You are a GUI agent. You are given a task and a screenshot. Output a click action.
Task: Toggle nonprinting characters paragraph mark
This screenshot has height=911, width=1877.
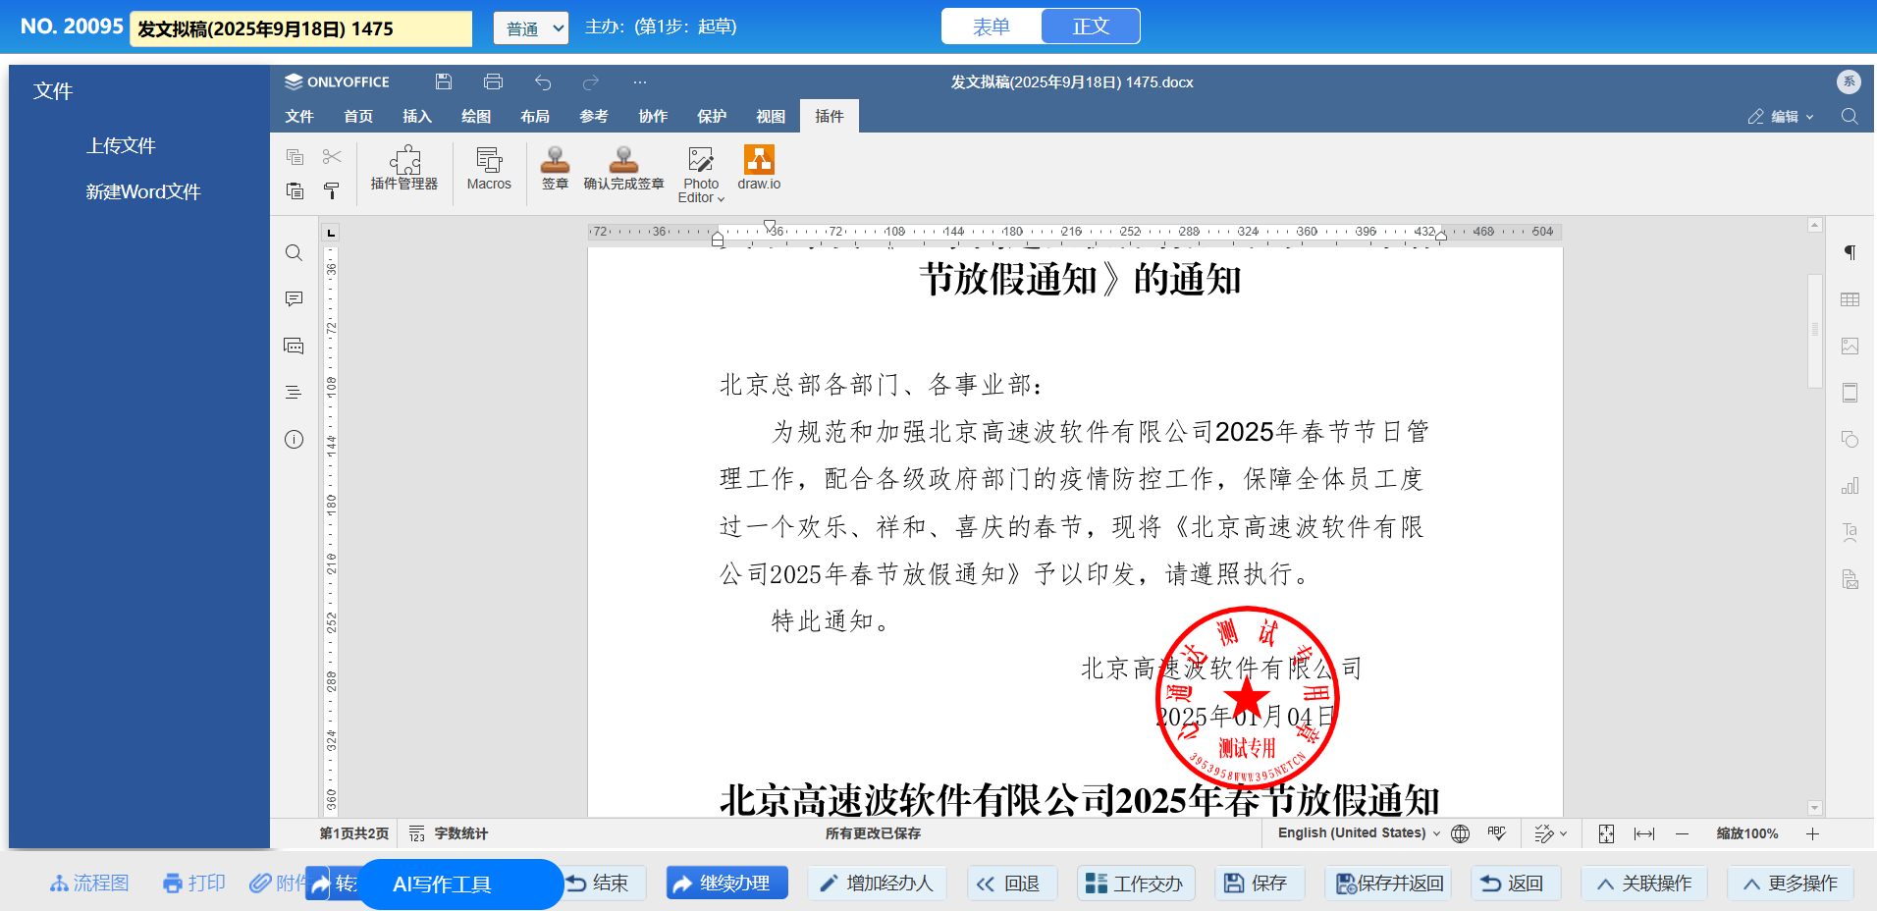(1850, 253)
